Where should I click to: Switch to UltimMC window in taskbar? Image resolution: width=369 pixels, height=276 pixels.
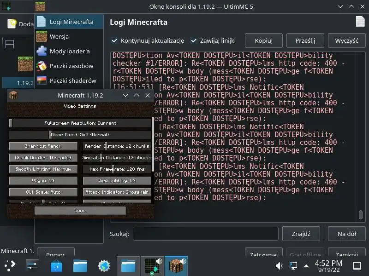click(x=152, y=266)
